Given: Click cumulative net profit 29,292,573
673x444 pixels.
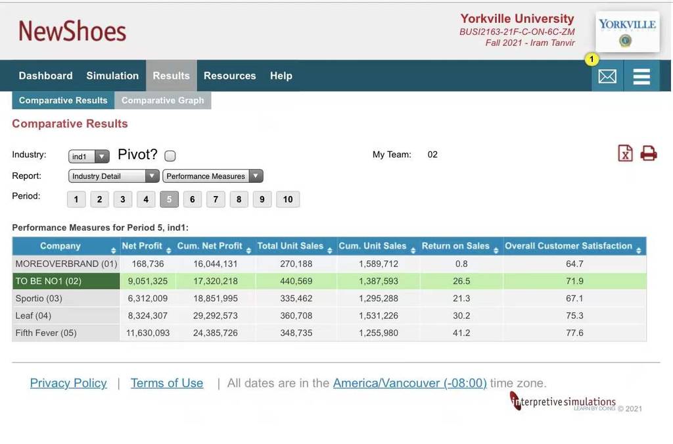Looking at the screenshot, I should pos(216,316).
